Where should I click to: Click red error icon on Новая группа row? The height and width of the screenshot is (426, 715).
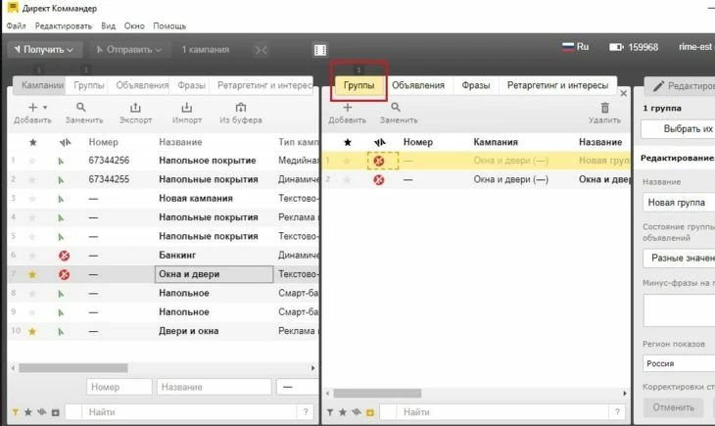click(x=378, y=161)
